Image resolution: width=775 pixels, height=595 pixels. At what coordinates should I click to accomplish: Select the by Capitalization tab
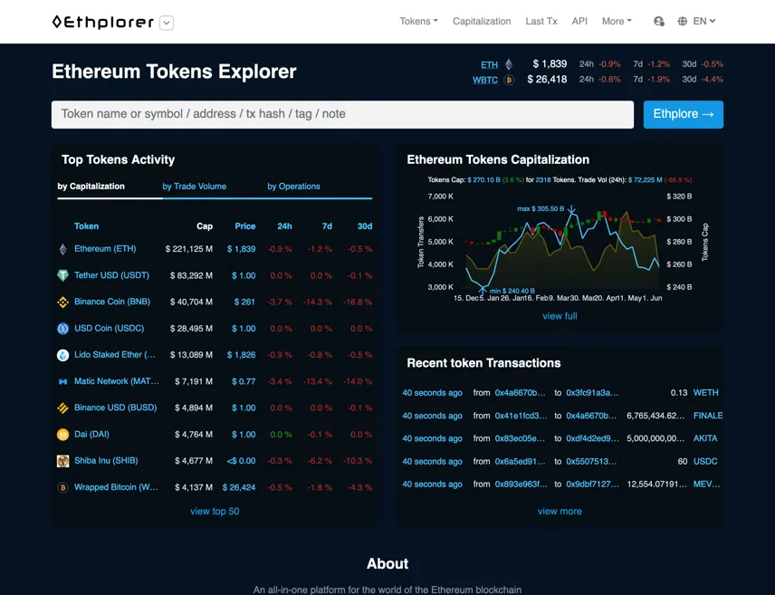tap(91, 187)
